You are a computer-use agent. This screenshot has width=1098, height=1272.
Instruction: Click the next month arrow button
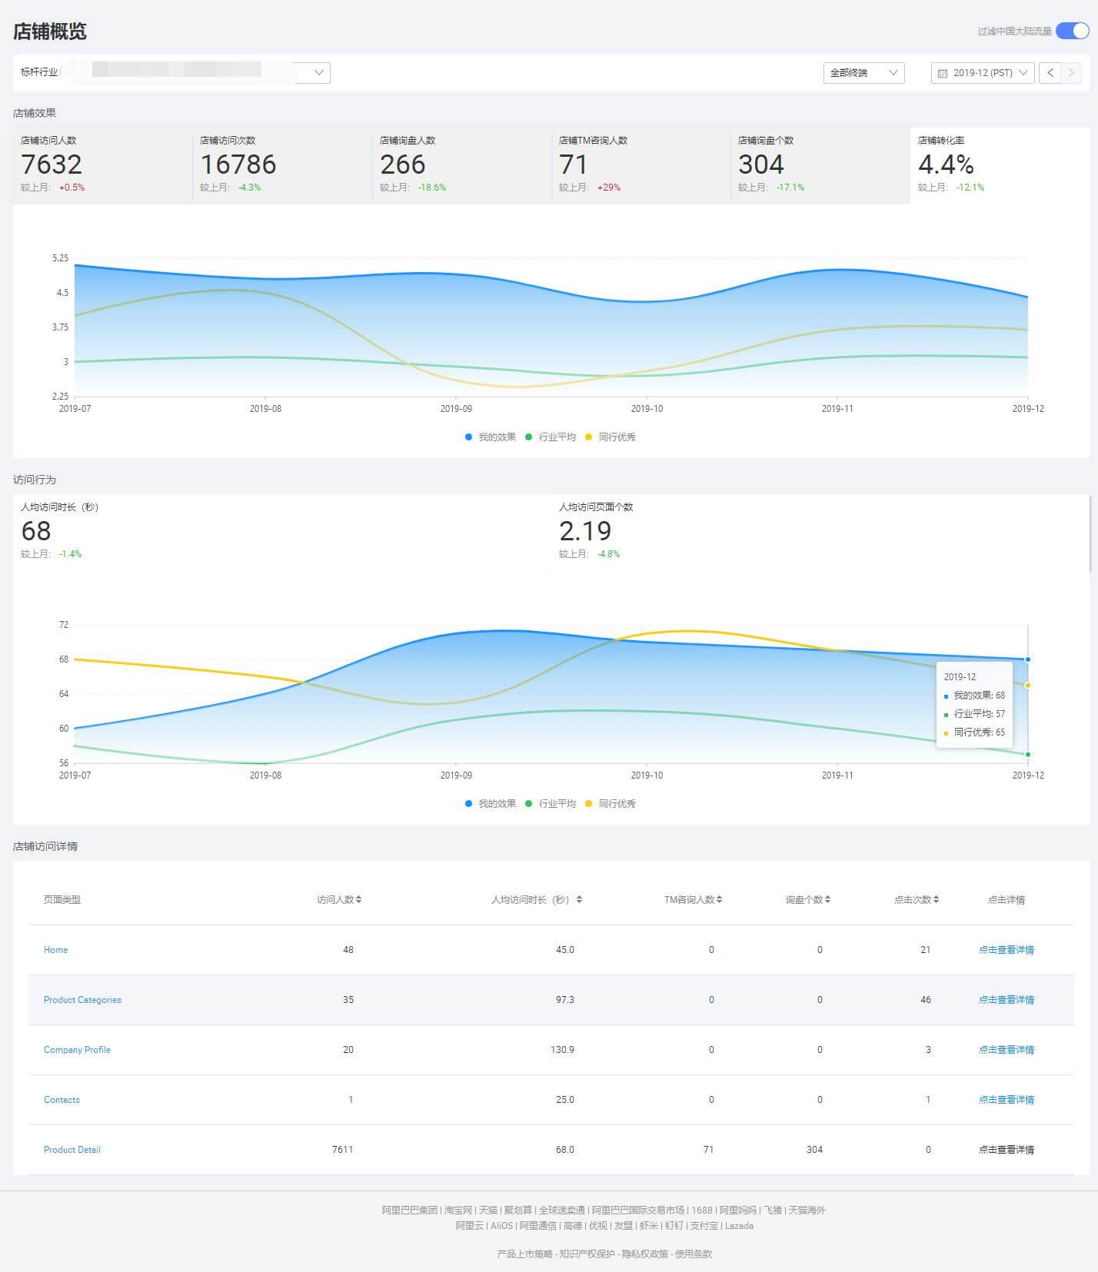pyautogui.click(x=1070, y=73)
